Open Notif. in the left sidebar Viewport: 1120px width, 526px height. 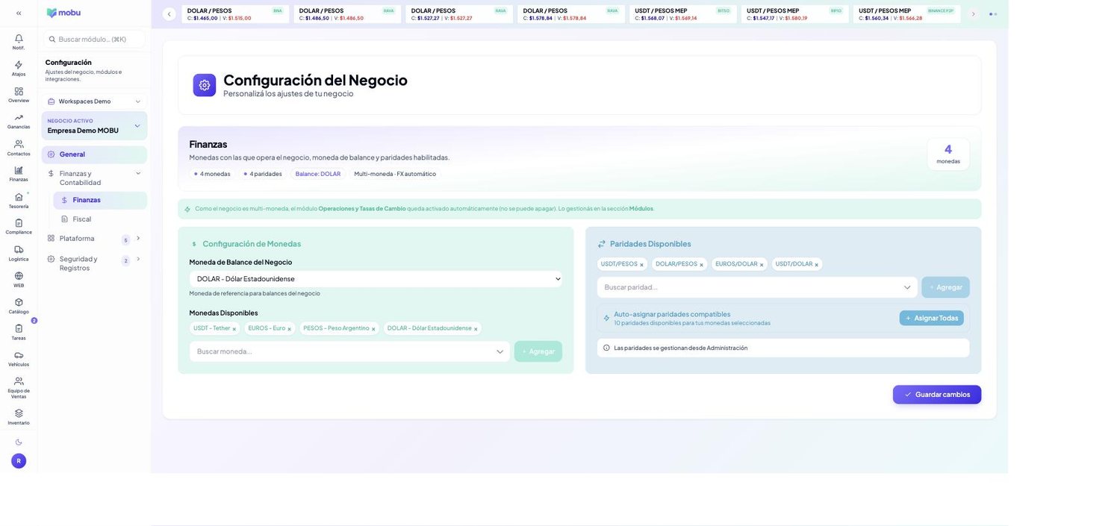pos(19,42)
